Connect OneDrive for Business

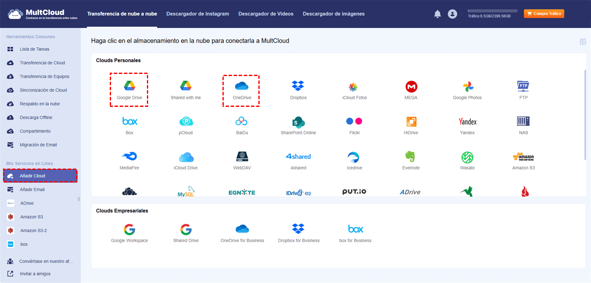tap(242, 233)
